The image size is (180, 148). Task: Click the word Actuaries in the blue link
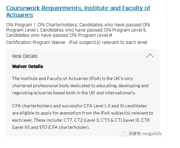tap(20, 15)
